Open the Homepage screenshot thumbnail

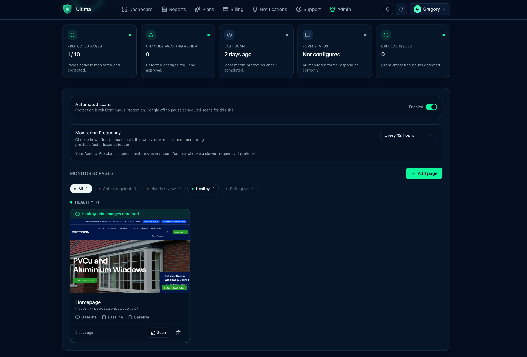click(x=130, y=256)
